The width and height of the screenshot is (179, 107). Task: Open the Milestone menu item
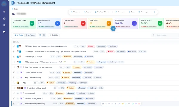coord(75,12)
